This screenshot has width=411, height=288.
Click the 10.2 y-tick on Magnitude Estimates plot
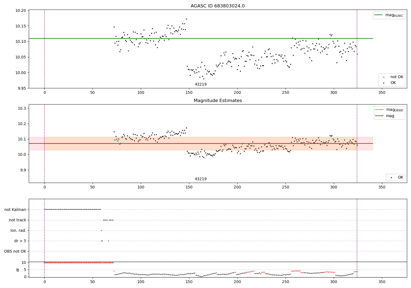[22, 124]
